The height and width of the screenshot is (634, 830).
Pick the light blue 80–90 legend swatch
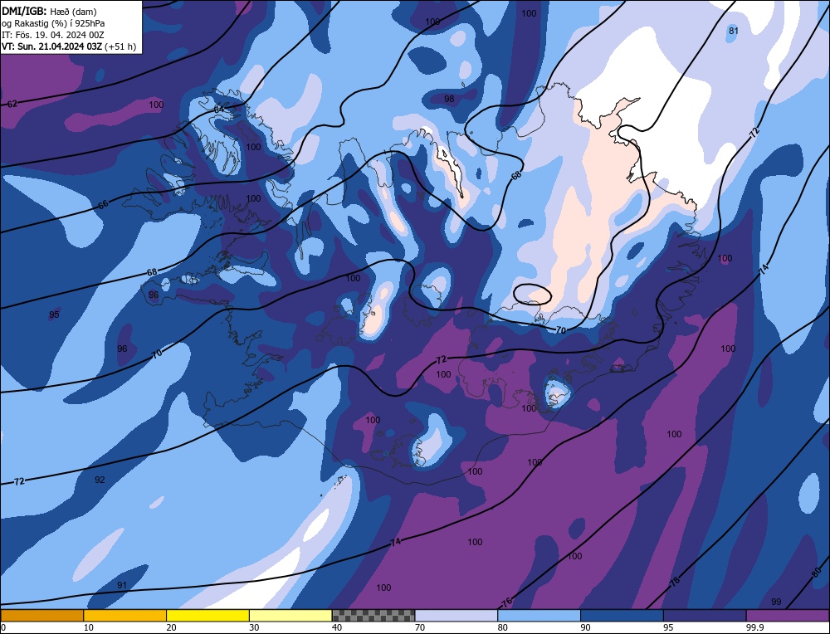click(539, 616)
